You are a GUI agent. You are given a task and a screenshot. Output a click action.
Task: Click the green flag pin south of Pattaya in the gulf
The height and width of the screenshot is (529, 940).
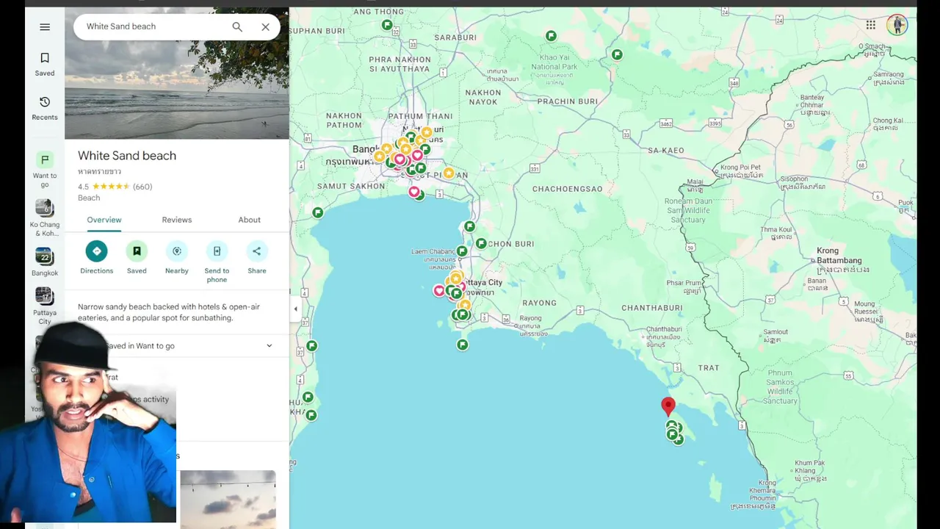tap(463, 345)
